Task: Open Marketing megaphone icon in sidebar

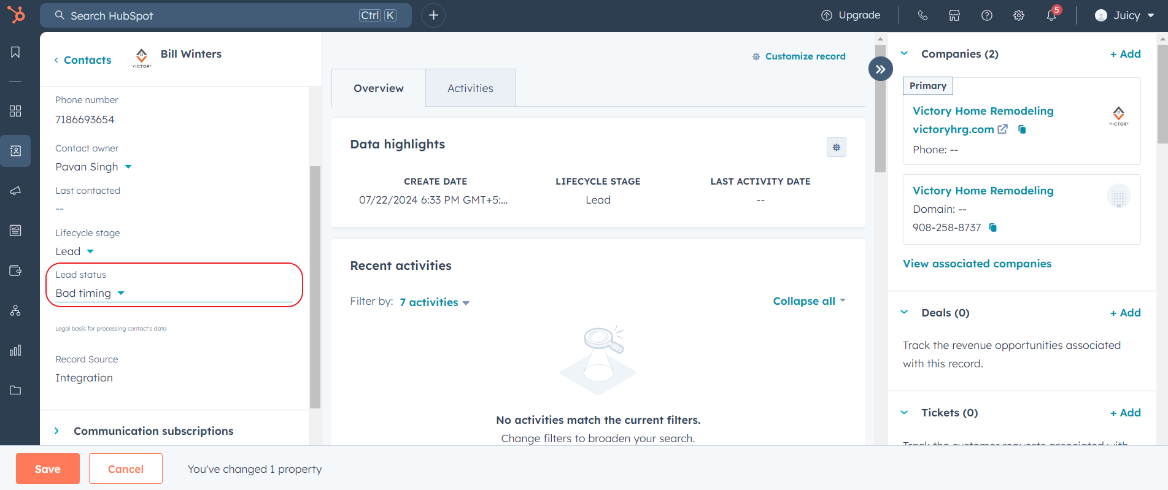Action: pos(15,191)
